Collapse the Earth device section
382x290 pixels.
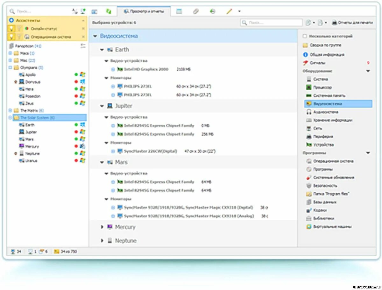(x=102, y=50)
